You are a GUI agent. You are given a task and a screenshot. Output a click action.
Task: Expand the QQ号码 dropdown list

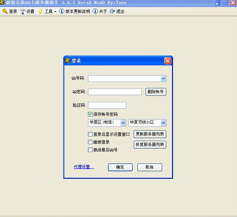tap(163, 79)
